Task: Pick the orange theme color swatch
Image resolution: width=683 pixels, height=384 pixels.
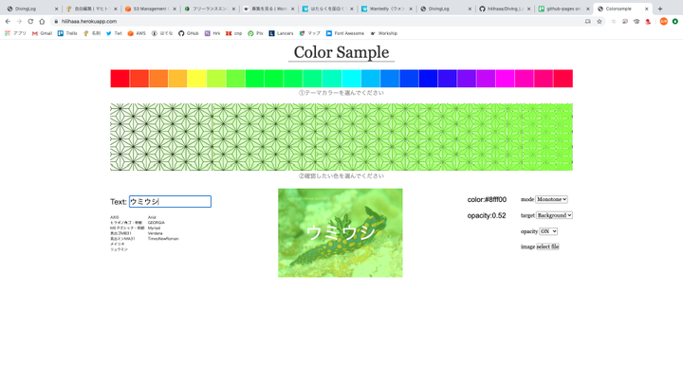Action: tap(158, 79)
